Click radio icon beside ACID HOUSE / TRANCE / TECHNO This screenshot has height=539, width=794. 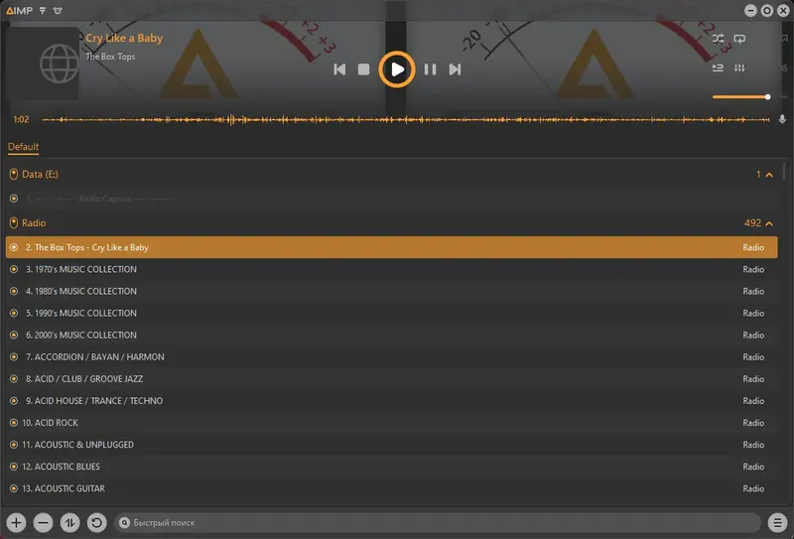point(14,401)
